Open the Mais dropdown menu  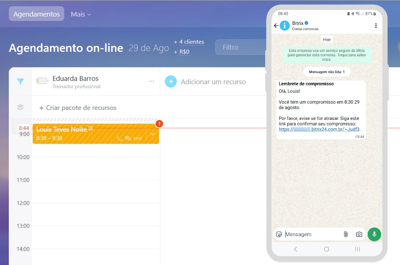coord(81,14)
